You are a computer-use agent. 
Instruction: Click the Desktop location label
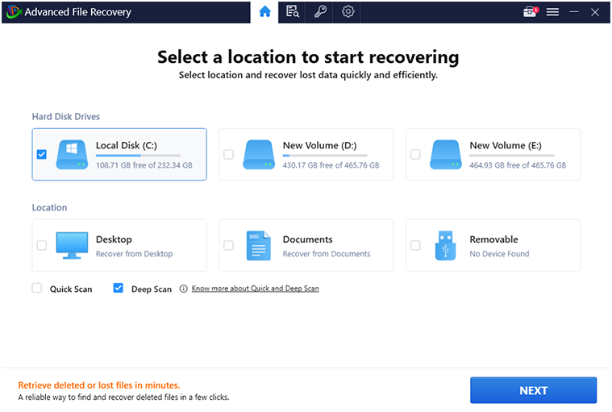click(114, 239)
